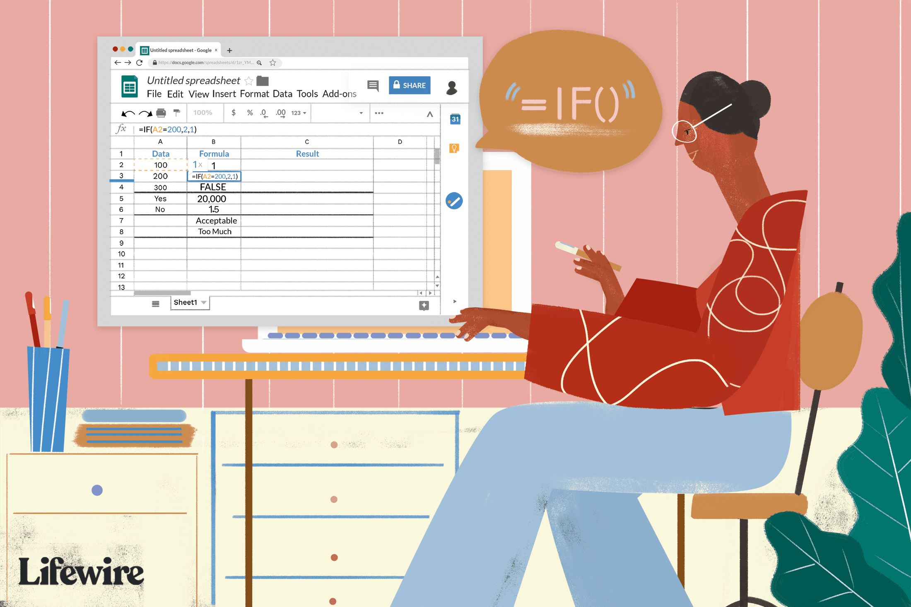
Task: Select column B header
Action: click(214, 142)
